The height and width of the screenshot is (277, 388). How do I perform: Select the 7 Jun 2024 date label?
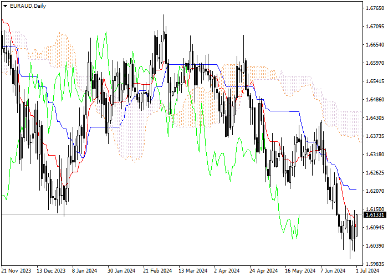[333, 271]
